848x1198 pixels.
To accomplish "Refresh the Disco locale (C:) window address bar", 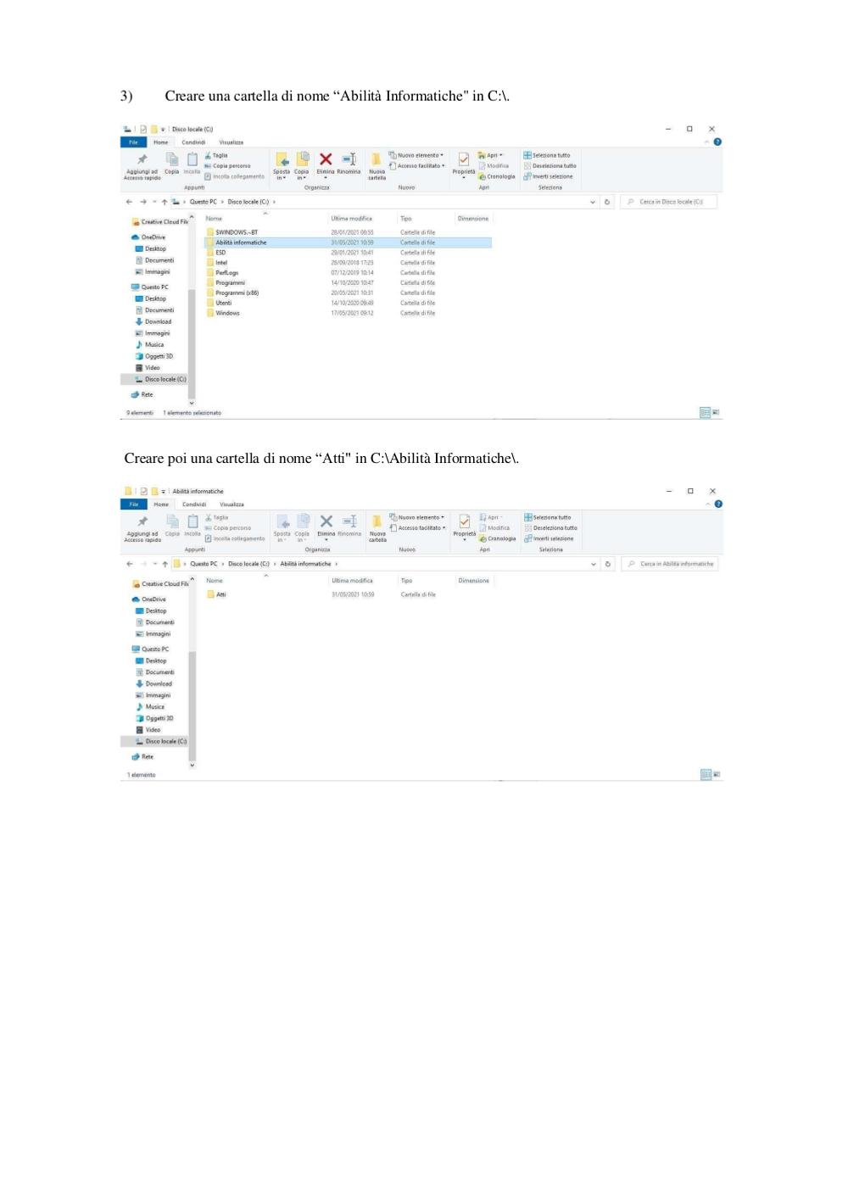I will (x=608, y=202).
